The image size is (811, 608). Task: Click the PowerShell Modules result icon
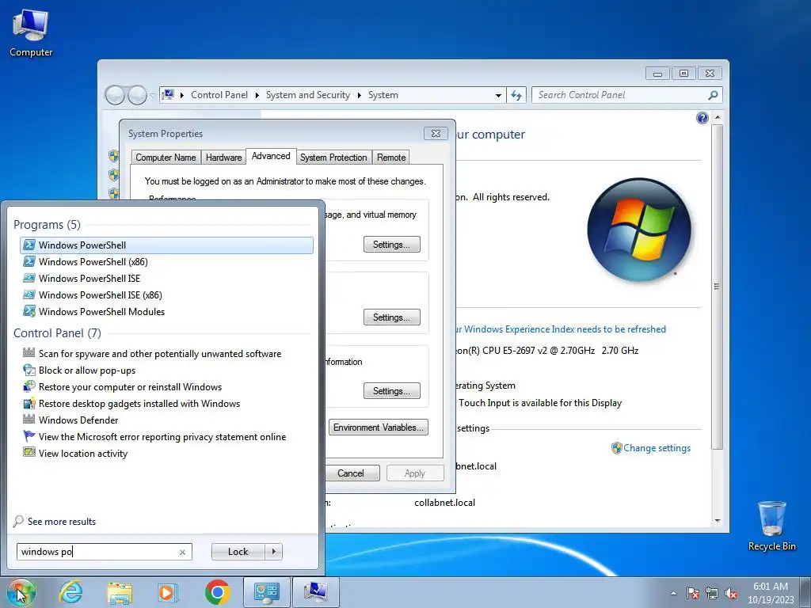[x=29, y=311]
